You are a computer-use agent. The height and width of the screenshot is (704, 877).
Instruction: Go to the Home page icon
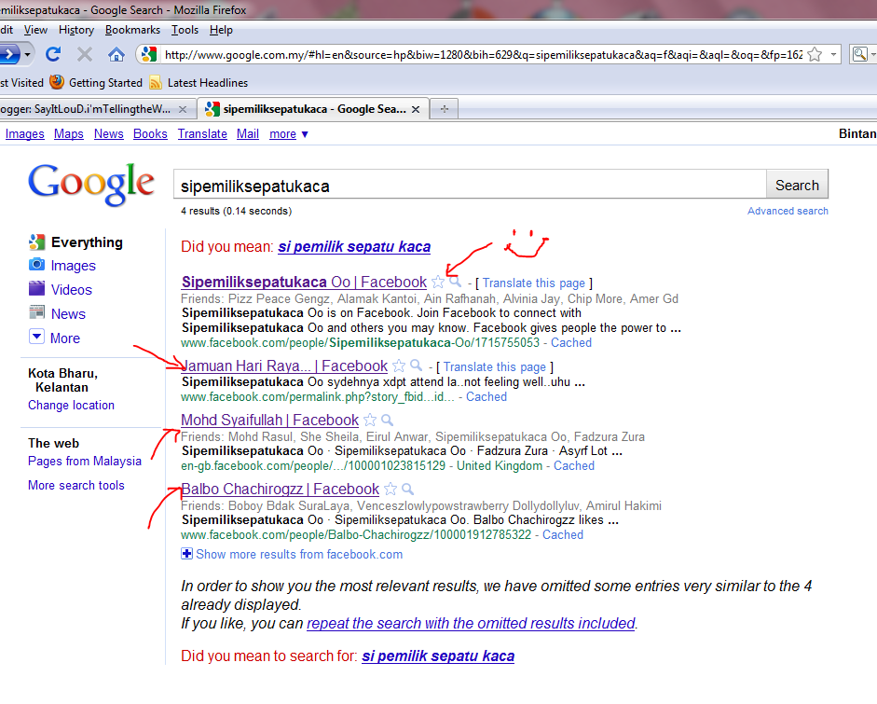tap(116, 54)
